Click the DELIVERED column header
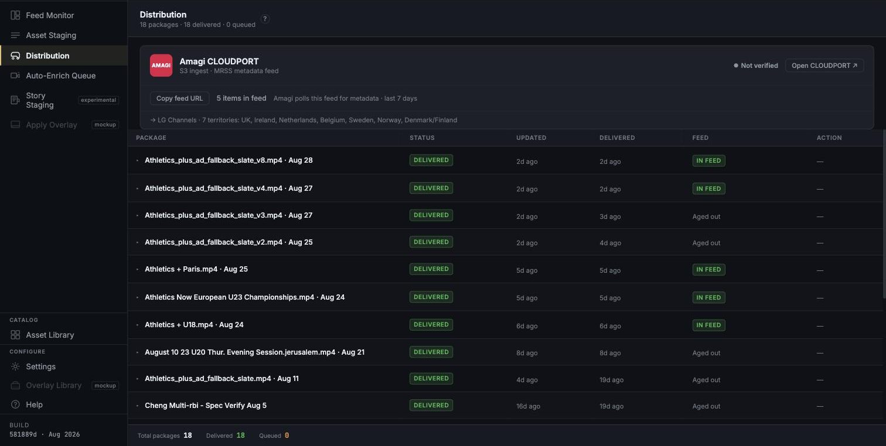 pos(617,138)
